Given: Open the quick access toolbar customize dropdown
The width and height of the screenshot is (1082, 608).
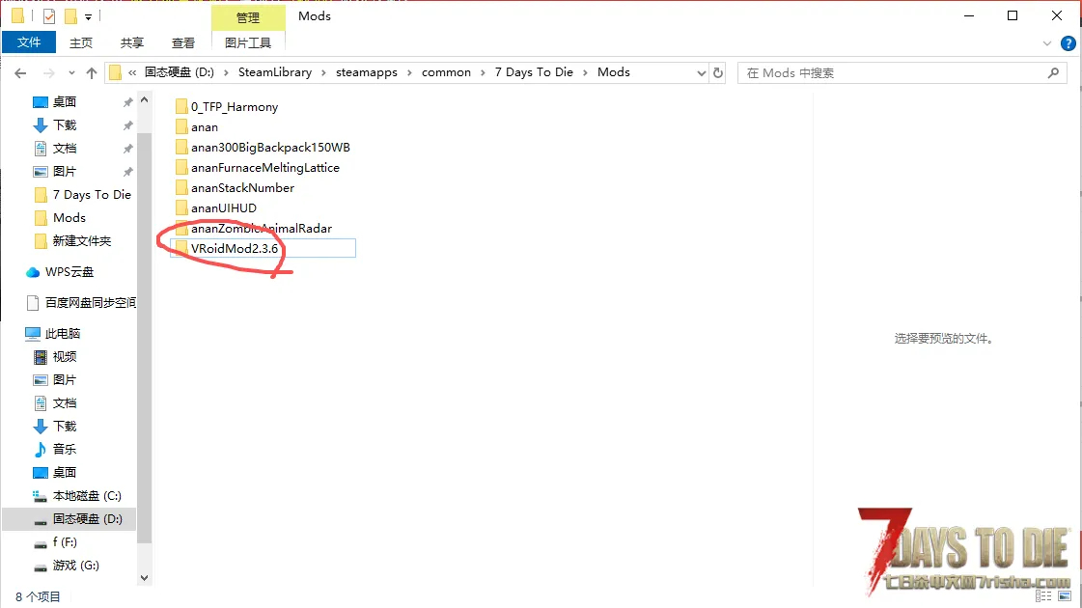Looking at the screenshot, I should coord(89,17).
